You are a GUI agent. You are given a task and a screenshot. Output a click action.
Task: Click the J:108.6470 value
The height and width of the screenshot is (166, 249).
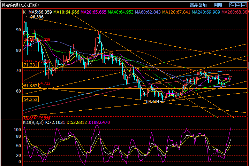(x=99, y=122)
